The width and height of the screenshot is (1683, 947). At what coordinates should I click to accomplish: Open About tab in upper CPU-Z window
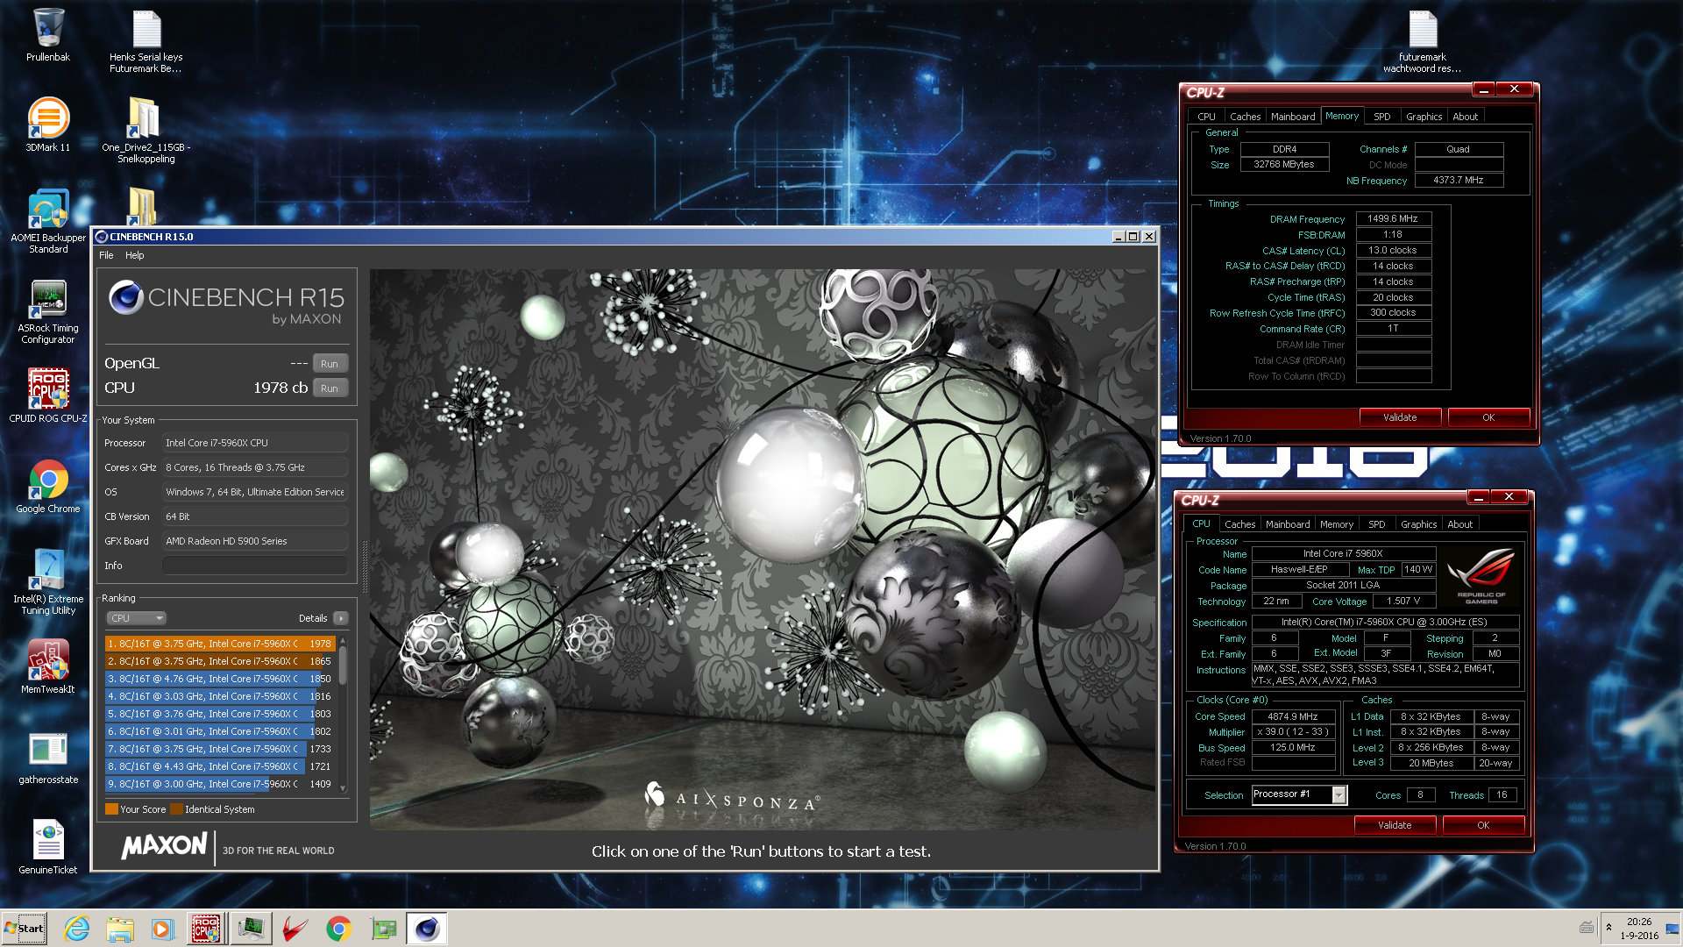[x=1465, y=117]
